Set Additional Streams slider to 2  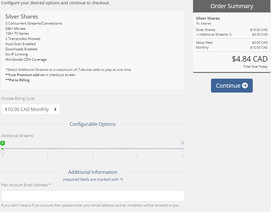click(x=93, y=149)
